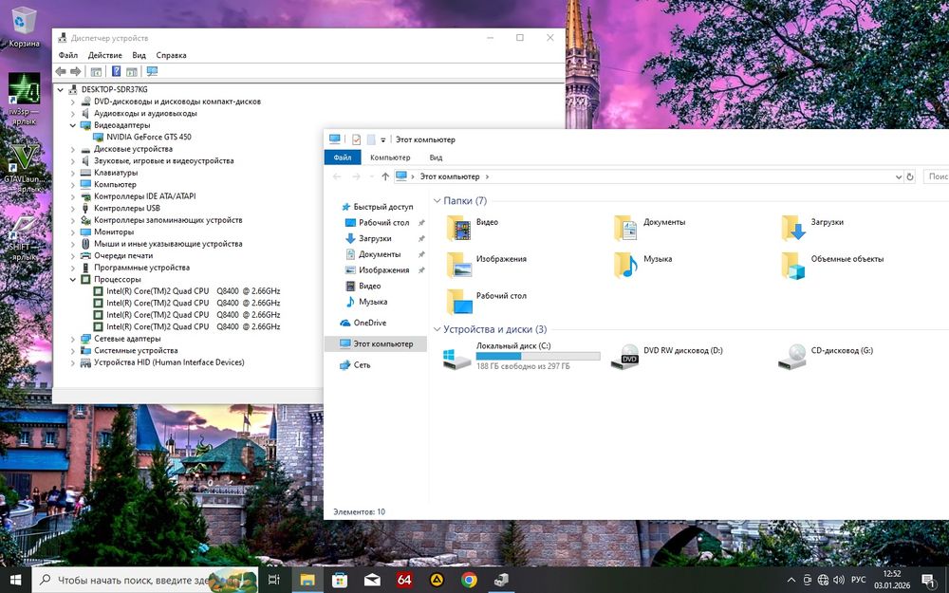Open Task View on the taskbar
Viewport: 949px width, 593px height.
tap(274, 580)
